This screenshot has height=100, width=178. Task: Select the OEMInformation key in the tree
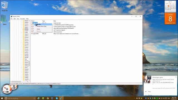pos(27,29)
